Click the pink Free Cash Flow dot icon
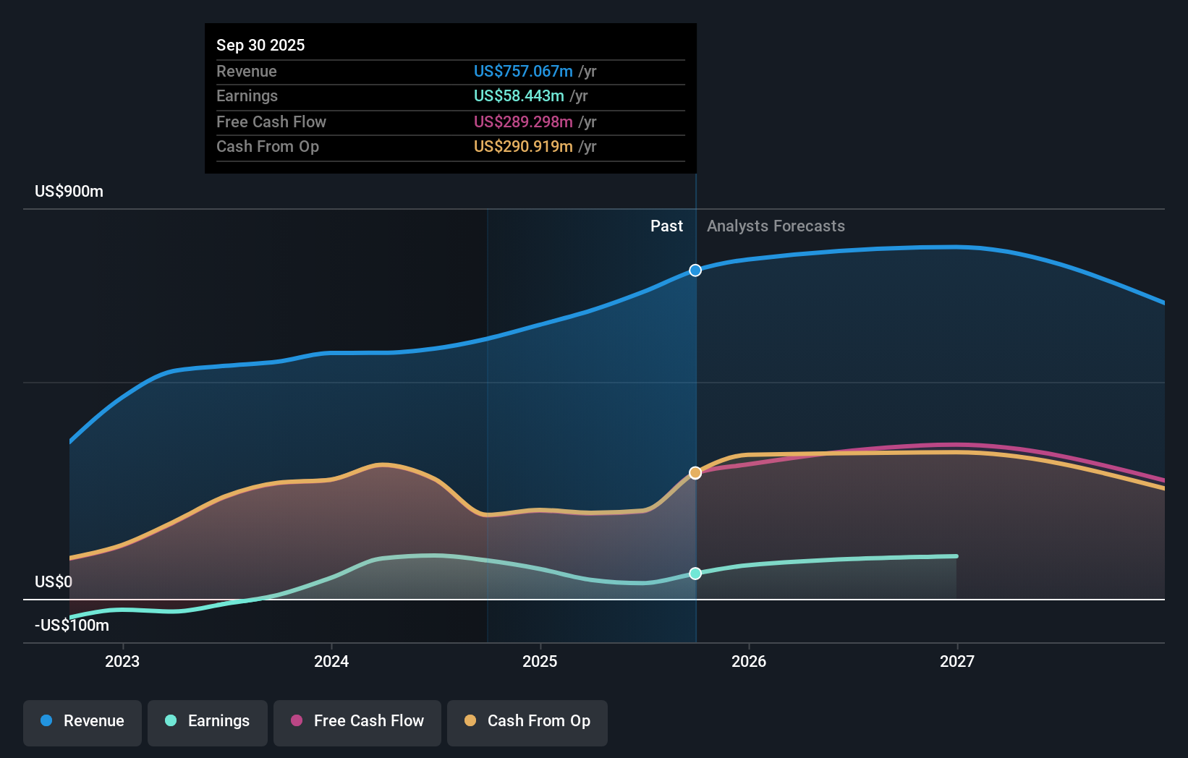1188x758 pixels. (297, 721)
